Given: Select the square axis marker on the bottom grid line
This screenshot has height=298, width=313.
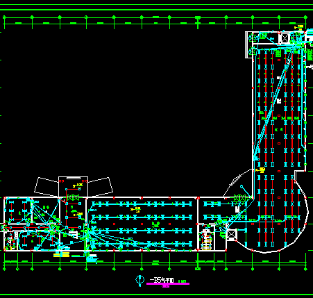Looking at the screenshot, I should tap(198, 269).
